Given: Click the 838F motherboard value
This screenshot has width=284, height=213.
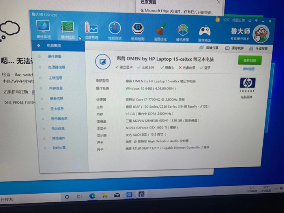Looking at the screenshot, I should tap(168, 106).
